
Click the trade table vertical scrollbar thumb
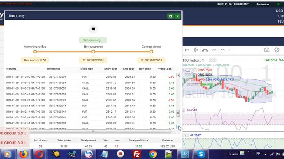coord(178,113)
